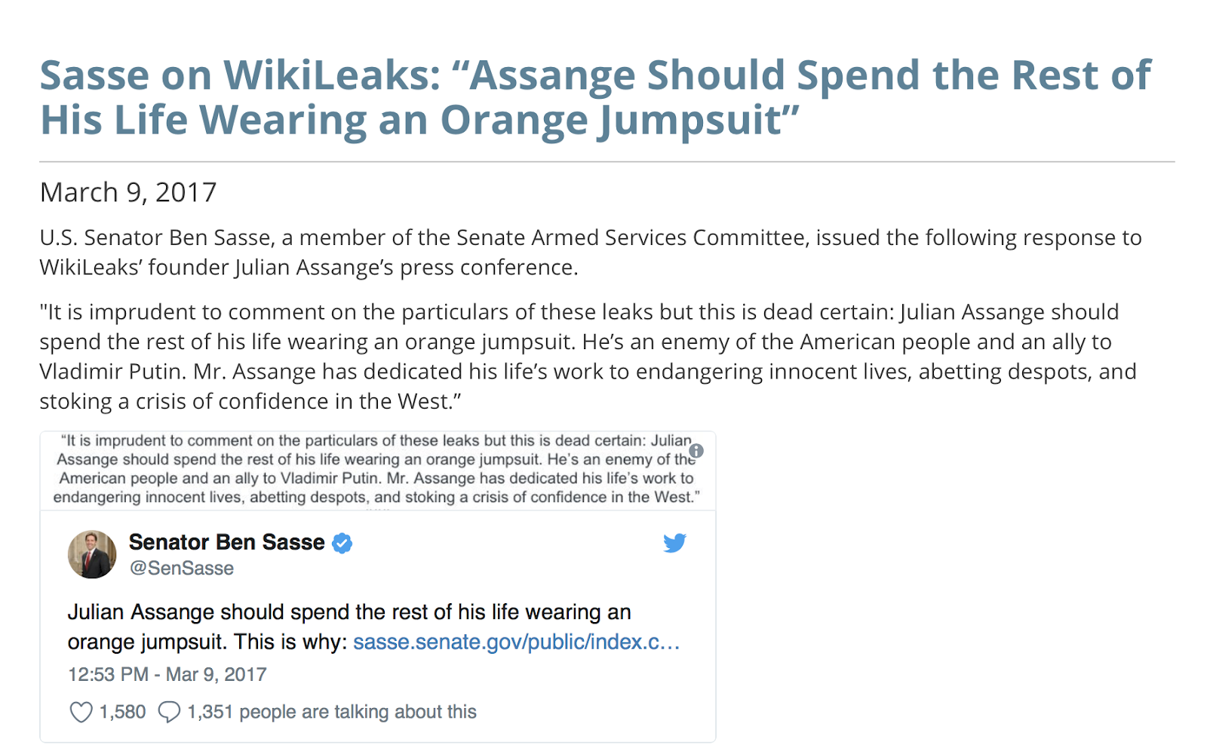Click the intro paragraph about Senate Armed Services
This screenshot has height=754, width=1207.
591,252
